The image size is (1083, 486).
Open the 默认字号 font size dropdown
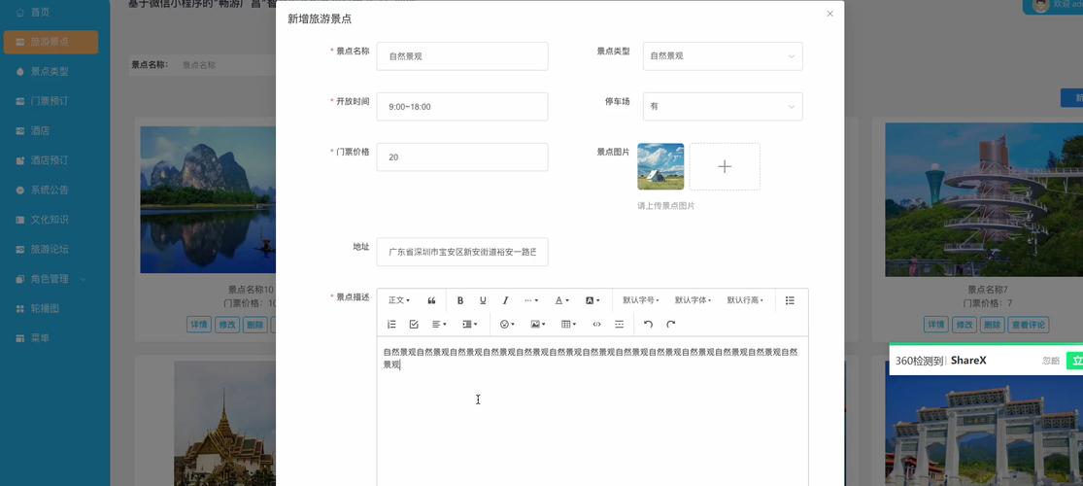[x=640, y=300]
